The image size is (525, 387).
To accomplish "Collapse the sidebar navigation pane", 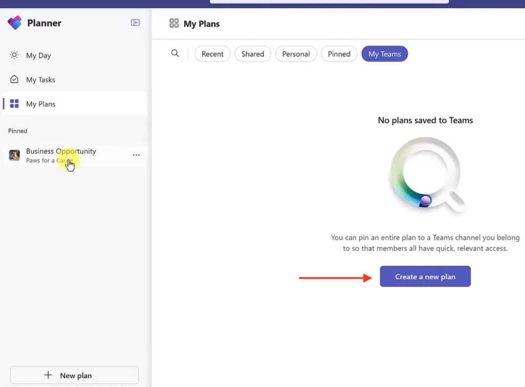I will pyautogui.click(x=135, y=23).
